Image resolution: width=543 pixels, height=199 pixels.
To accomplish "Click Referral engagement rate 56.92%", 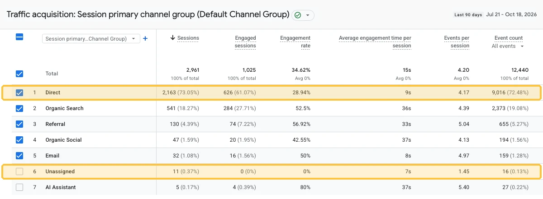I will pos(301,124).
